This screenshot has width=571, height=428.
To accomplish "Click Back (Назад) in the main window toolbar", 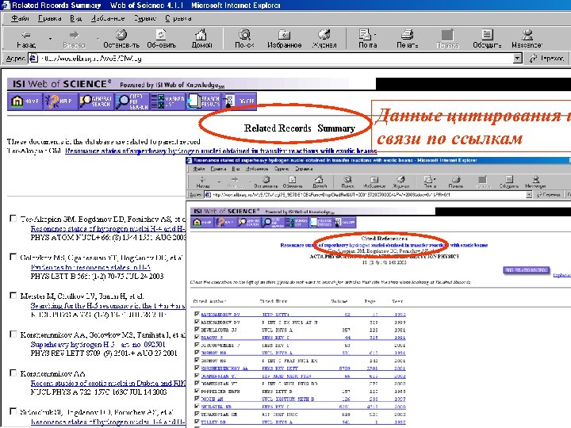I will (x=26, y=39).
